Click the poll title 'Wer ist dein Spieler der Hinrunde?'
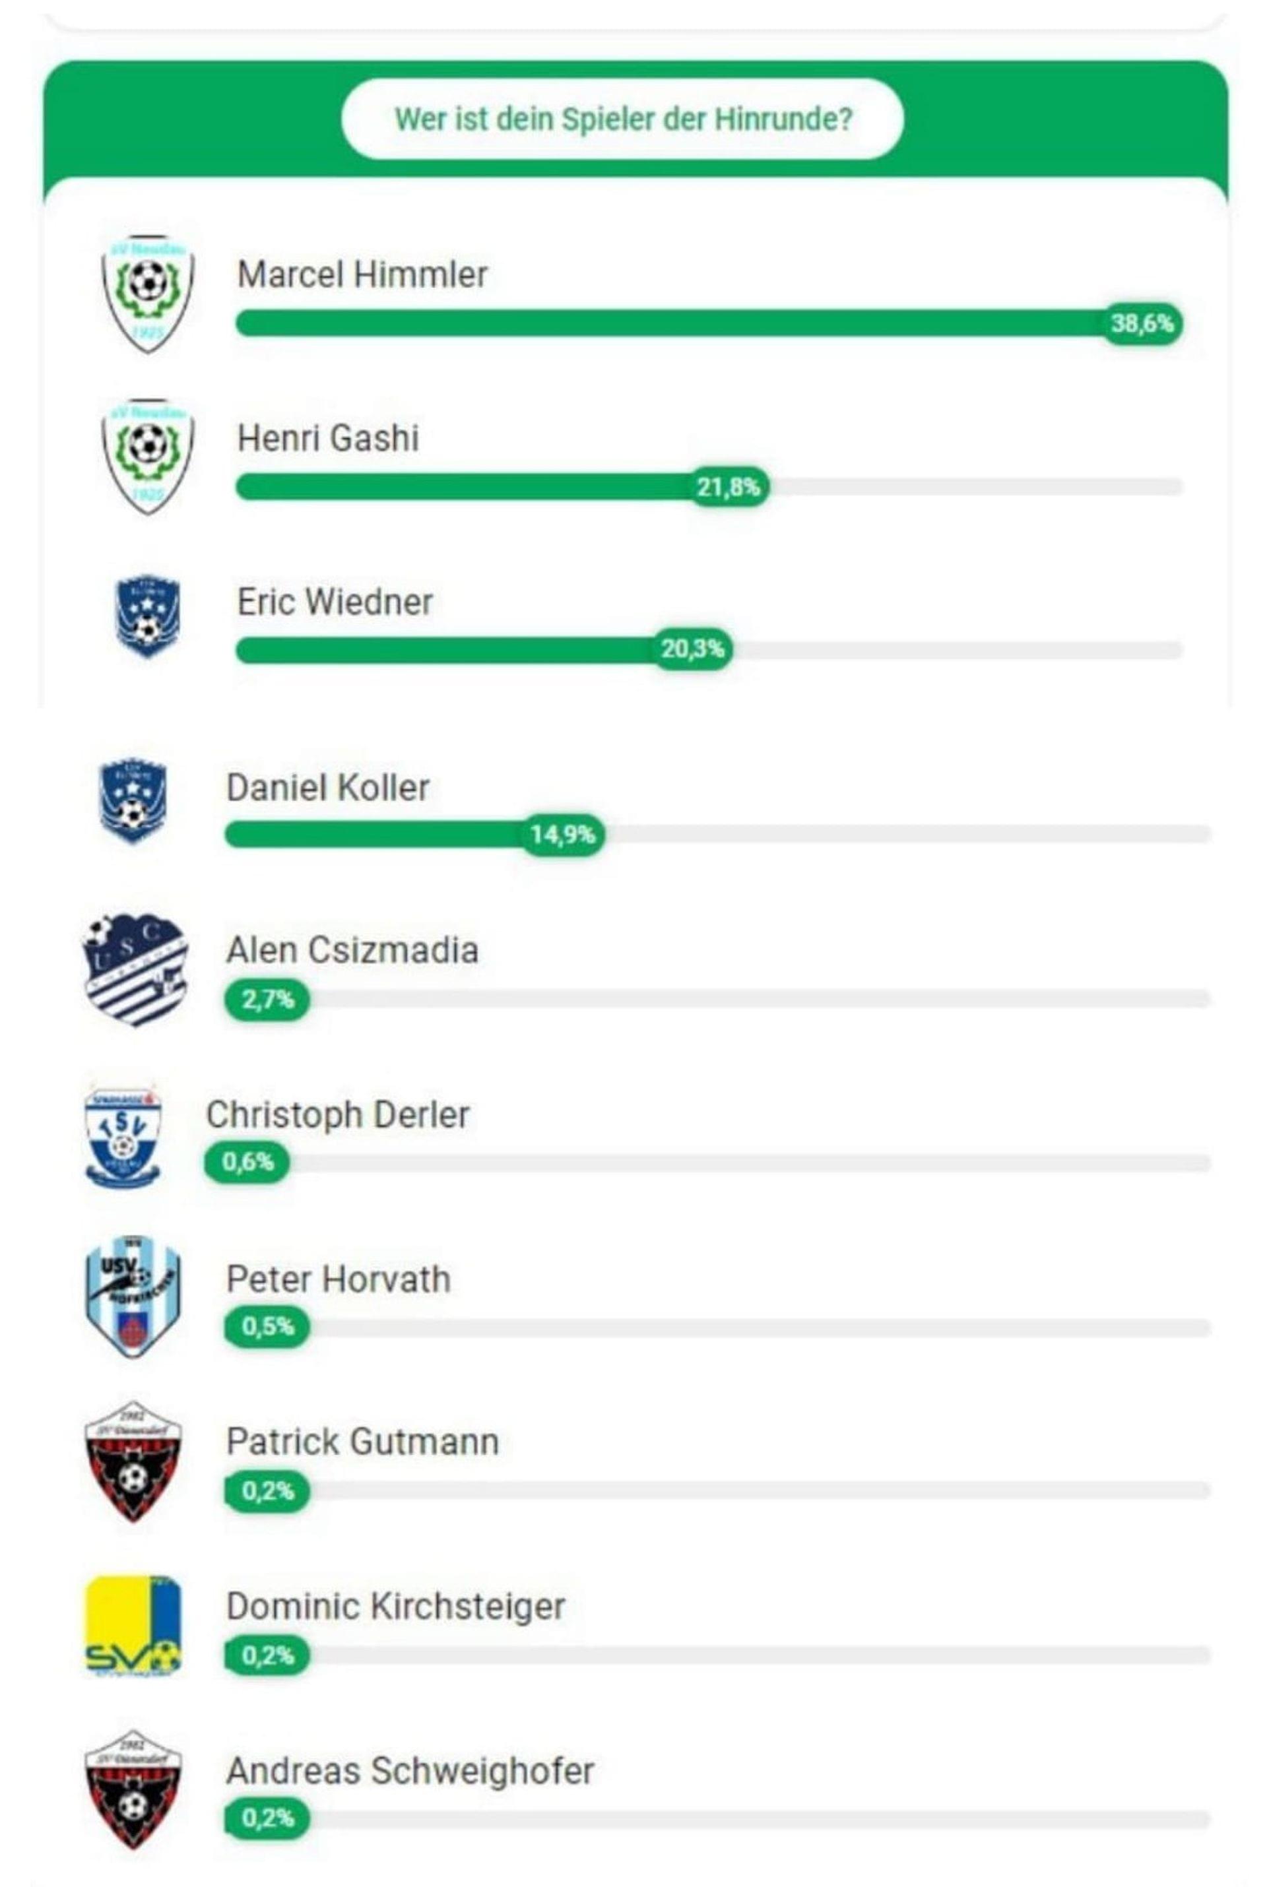This screenshot has width=1267, height=1887. pyautogui.click(x=623, y=119)
